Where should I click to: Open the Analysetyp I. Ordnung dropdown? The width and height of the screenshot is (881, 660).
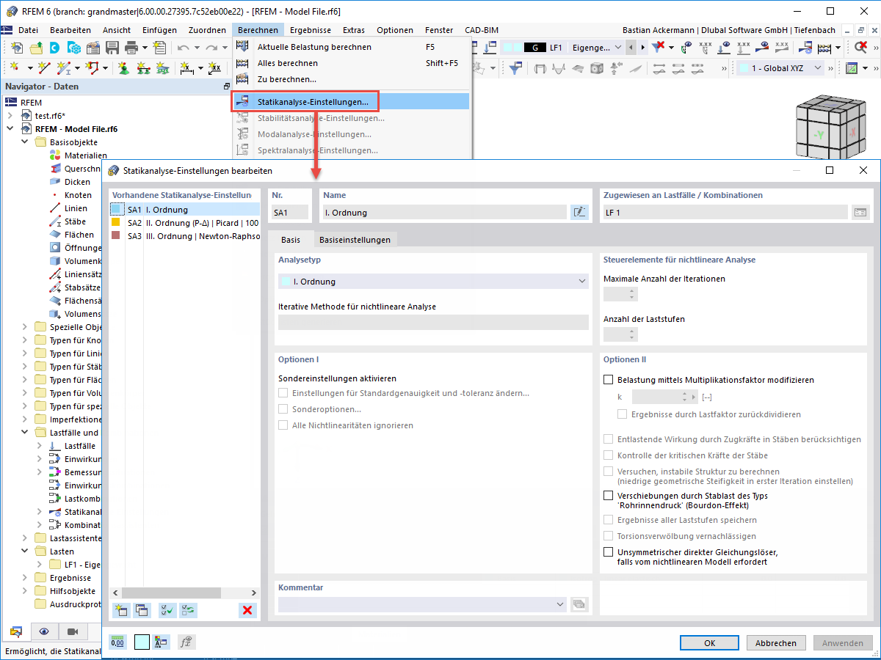[433, 282]
